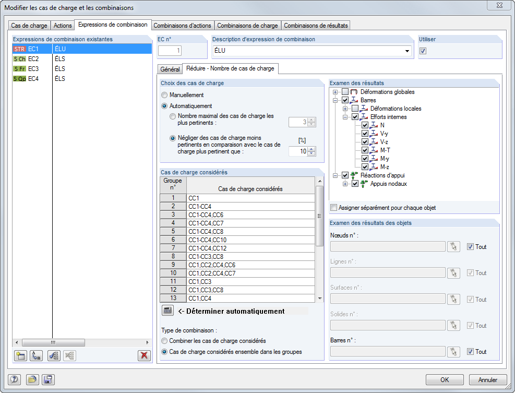This screenshot has width=515, height=393.
Task: Expand the Appuis nodaux tree node
Action: pos(345,184)
